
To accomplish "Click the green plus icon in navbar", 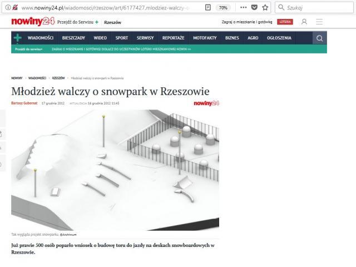I will tap(18, 38).
